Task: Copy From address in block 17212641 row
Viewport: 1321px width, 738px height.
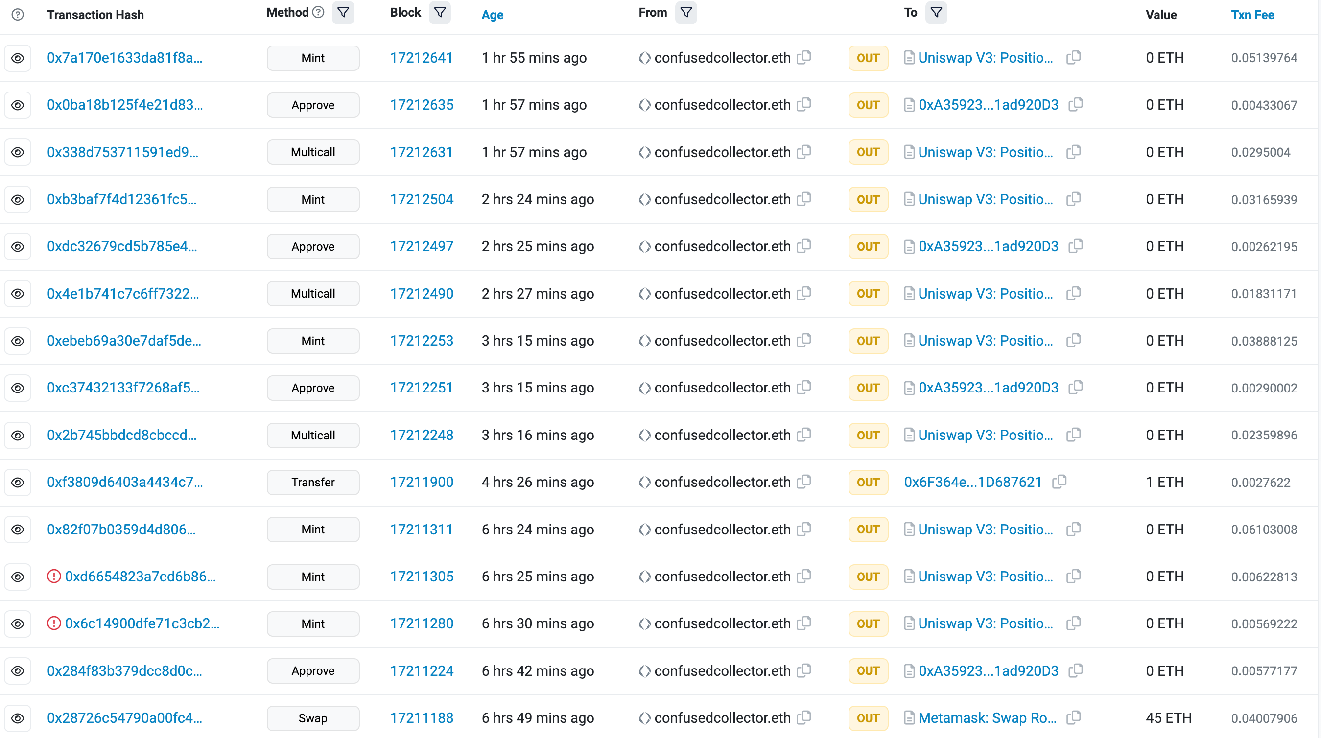Action: point(804,57)
